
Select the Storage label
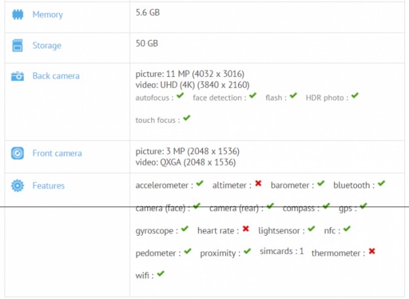[47, 46]
